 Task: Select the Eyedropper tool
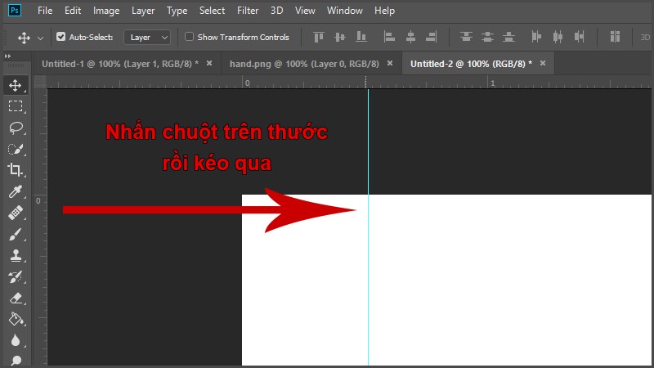[x=16, y=191]
